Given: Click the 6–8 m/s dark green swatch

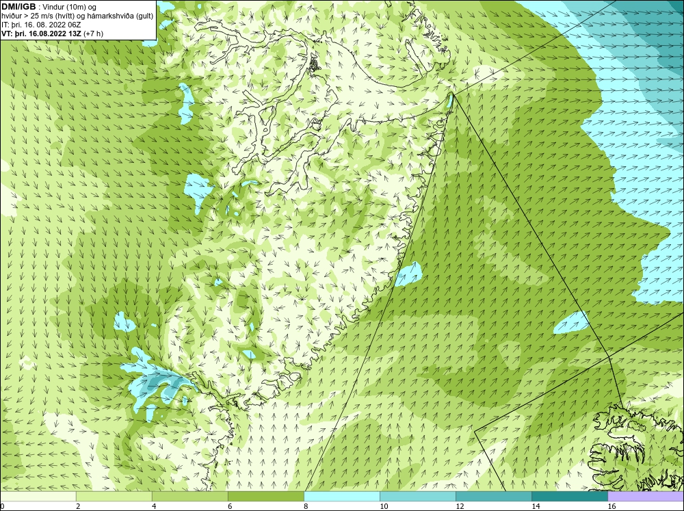Looking at the screenshot, I should point(265,497).
